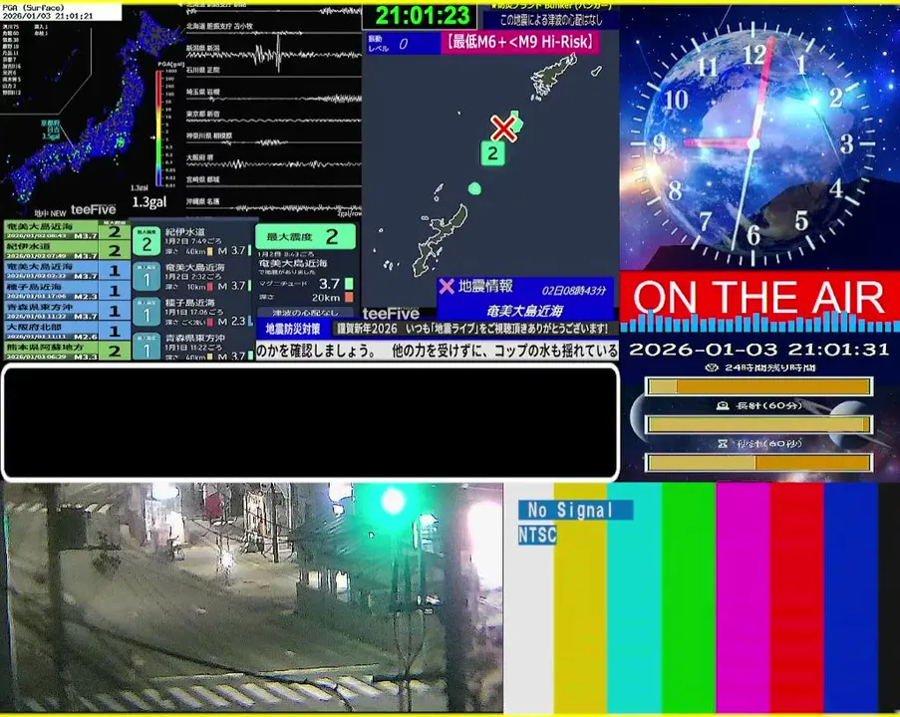Select 種子島近海 M2.3 row in left list

point(67,290)
